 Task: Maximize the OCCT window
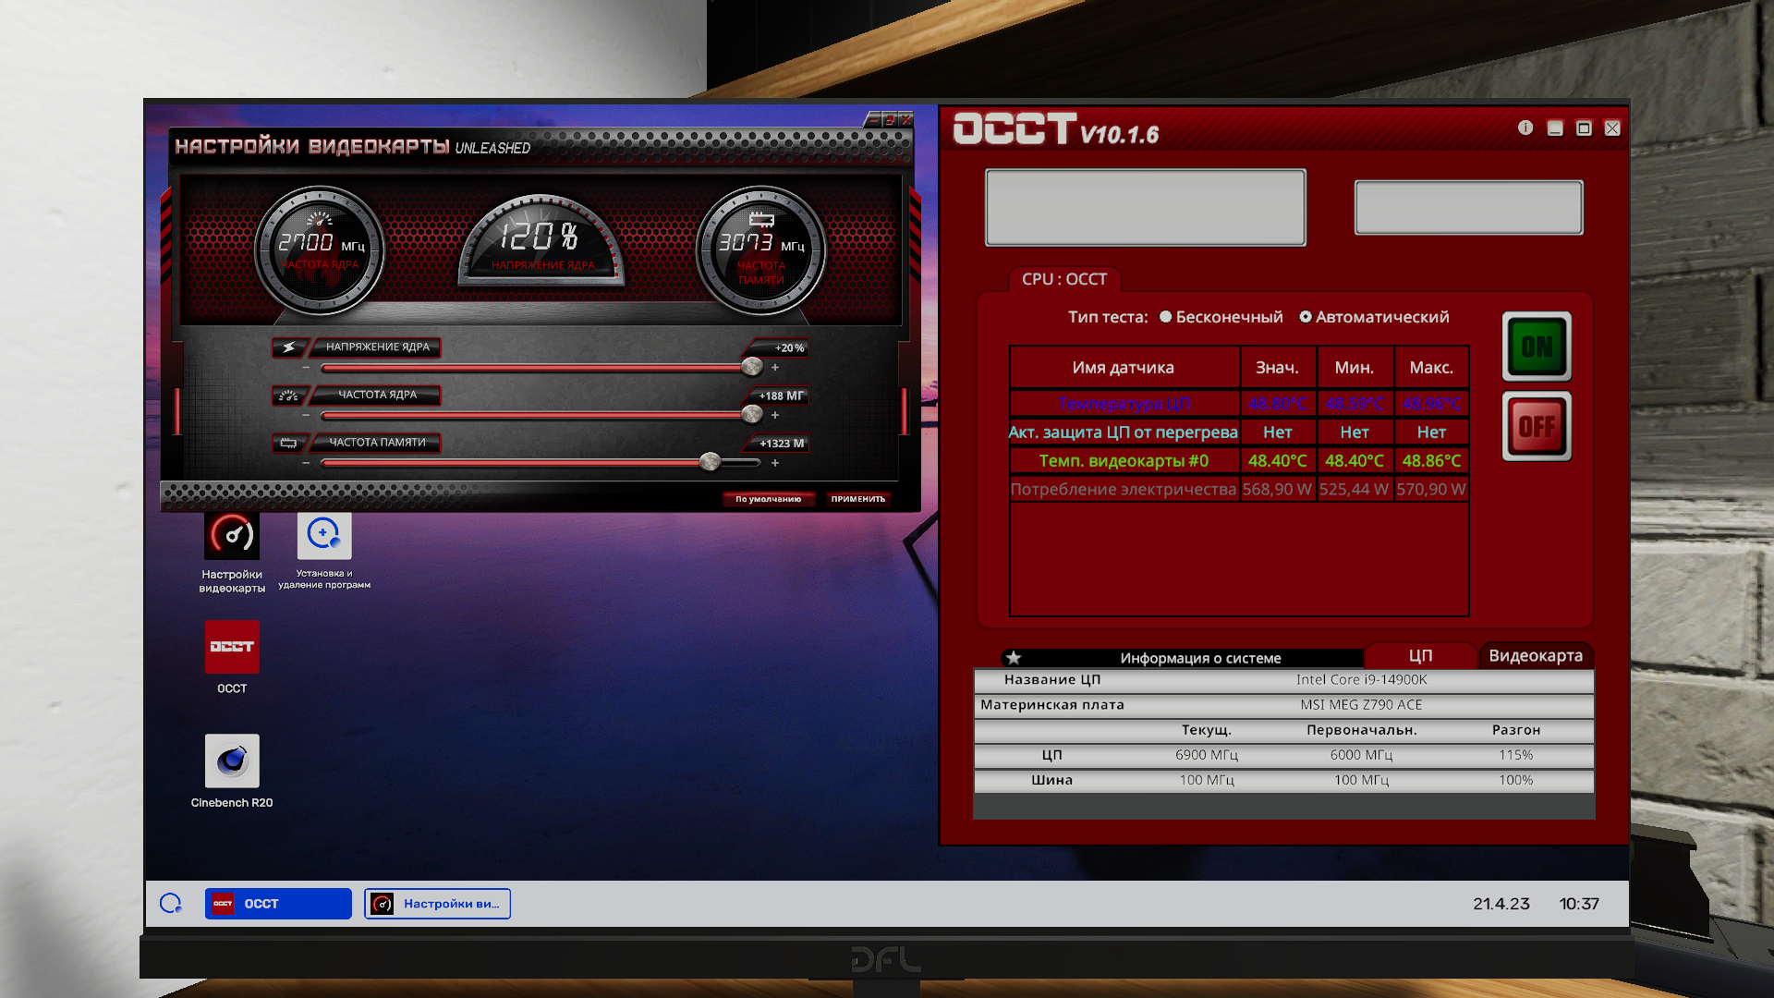[1584, 128]
